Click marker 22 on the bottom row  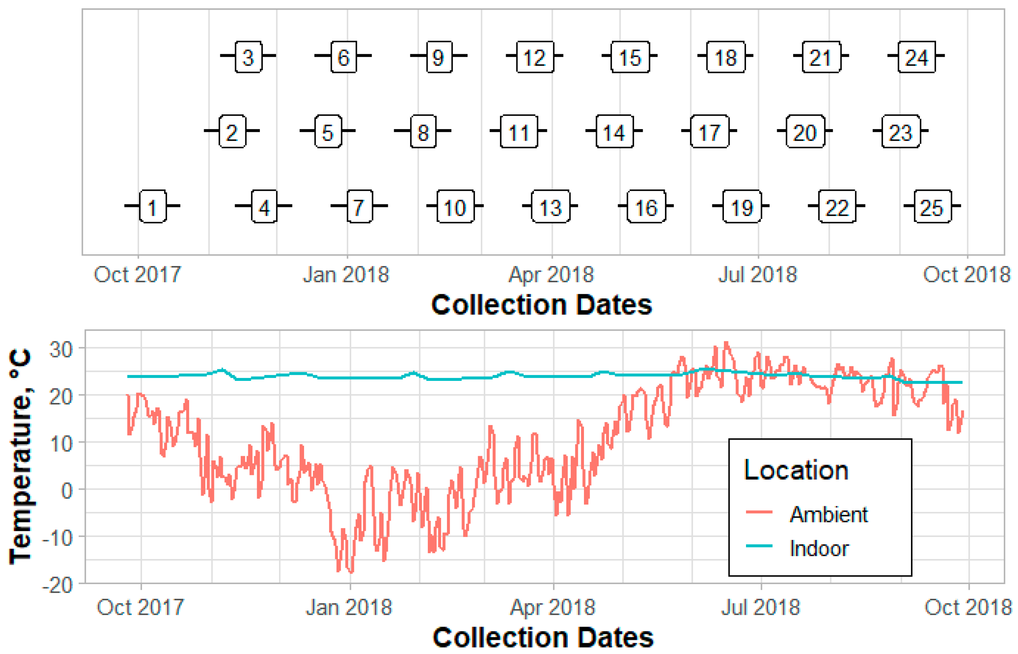[x=837, y=206]
